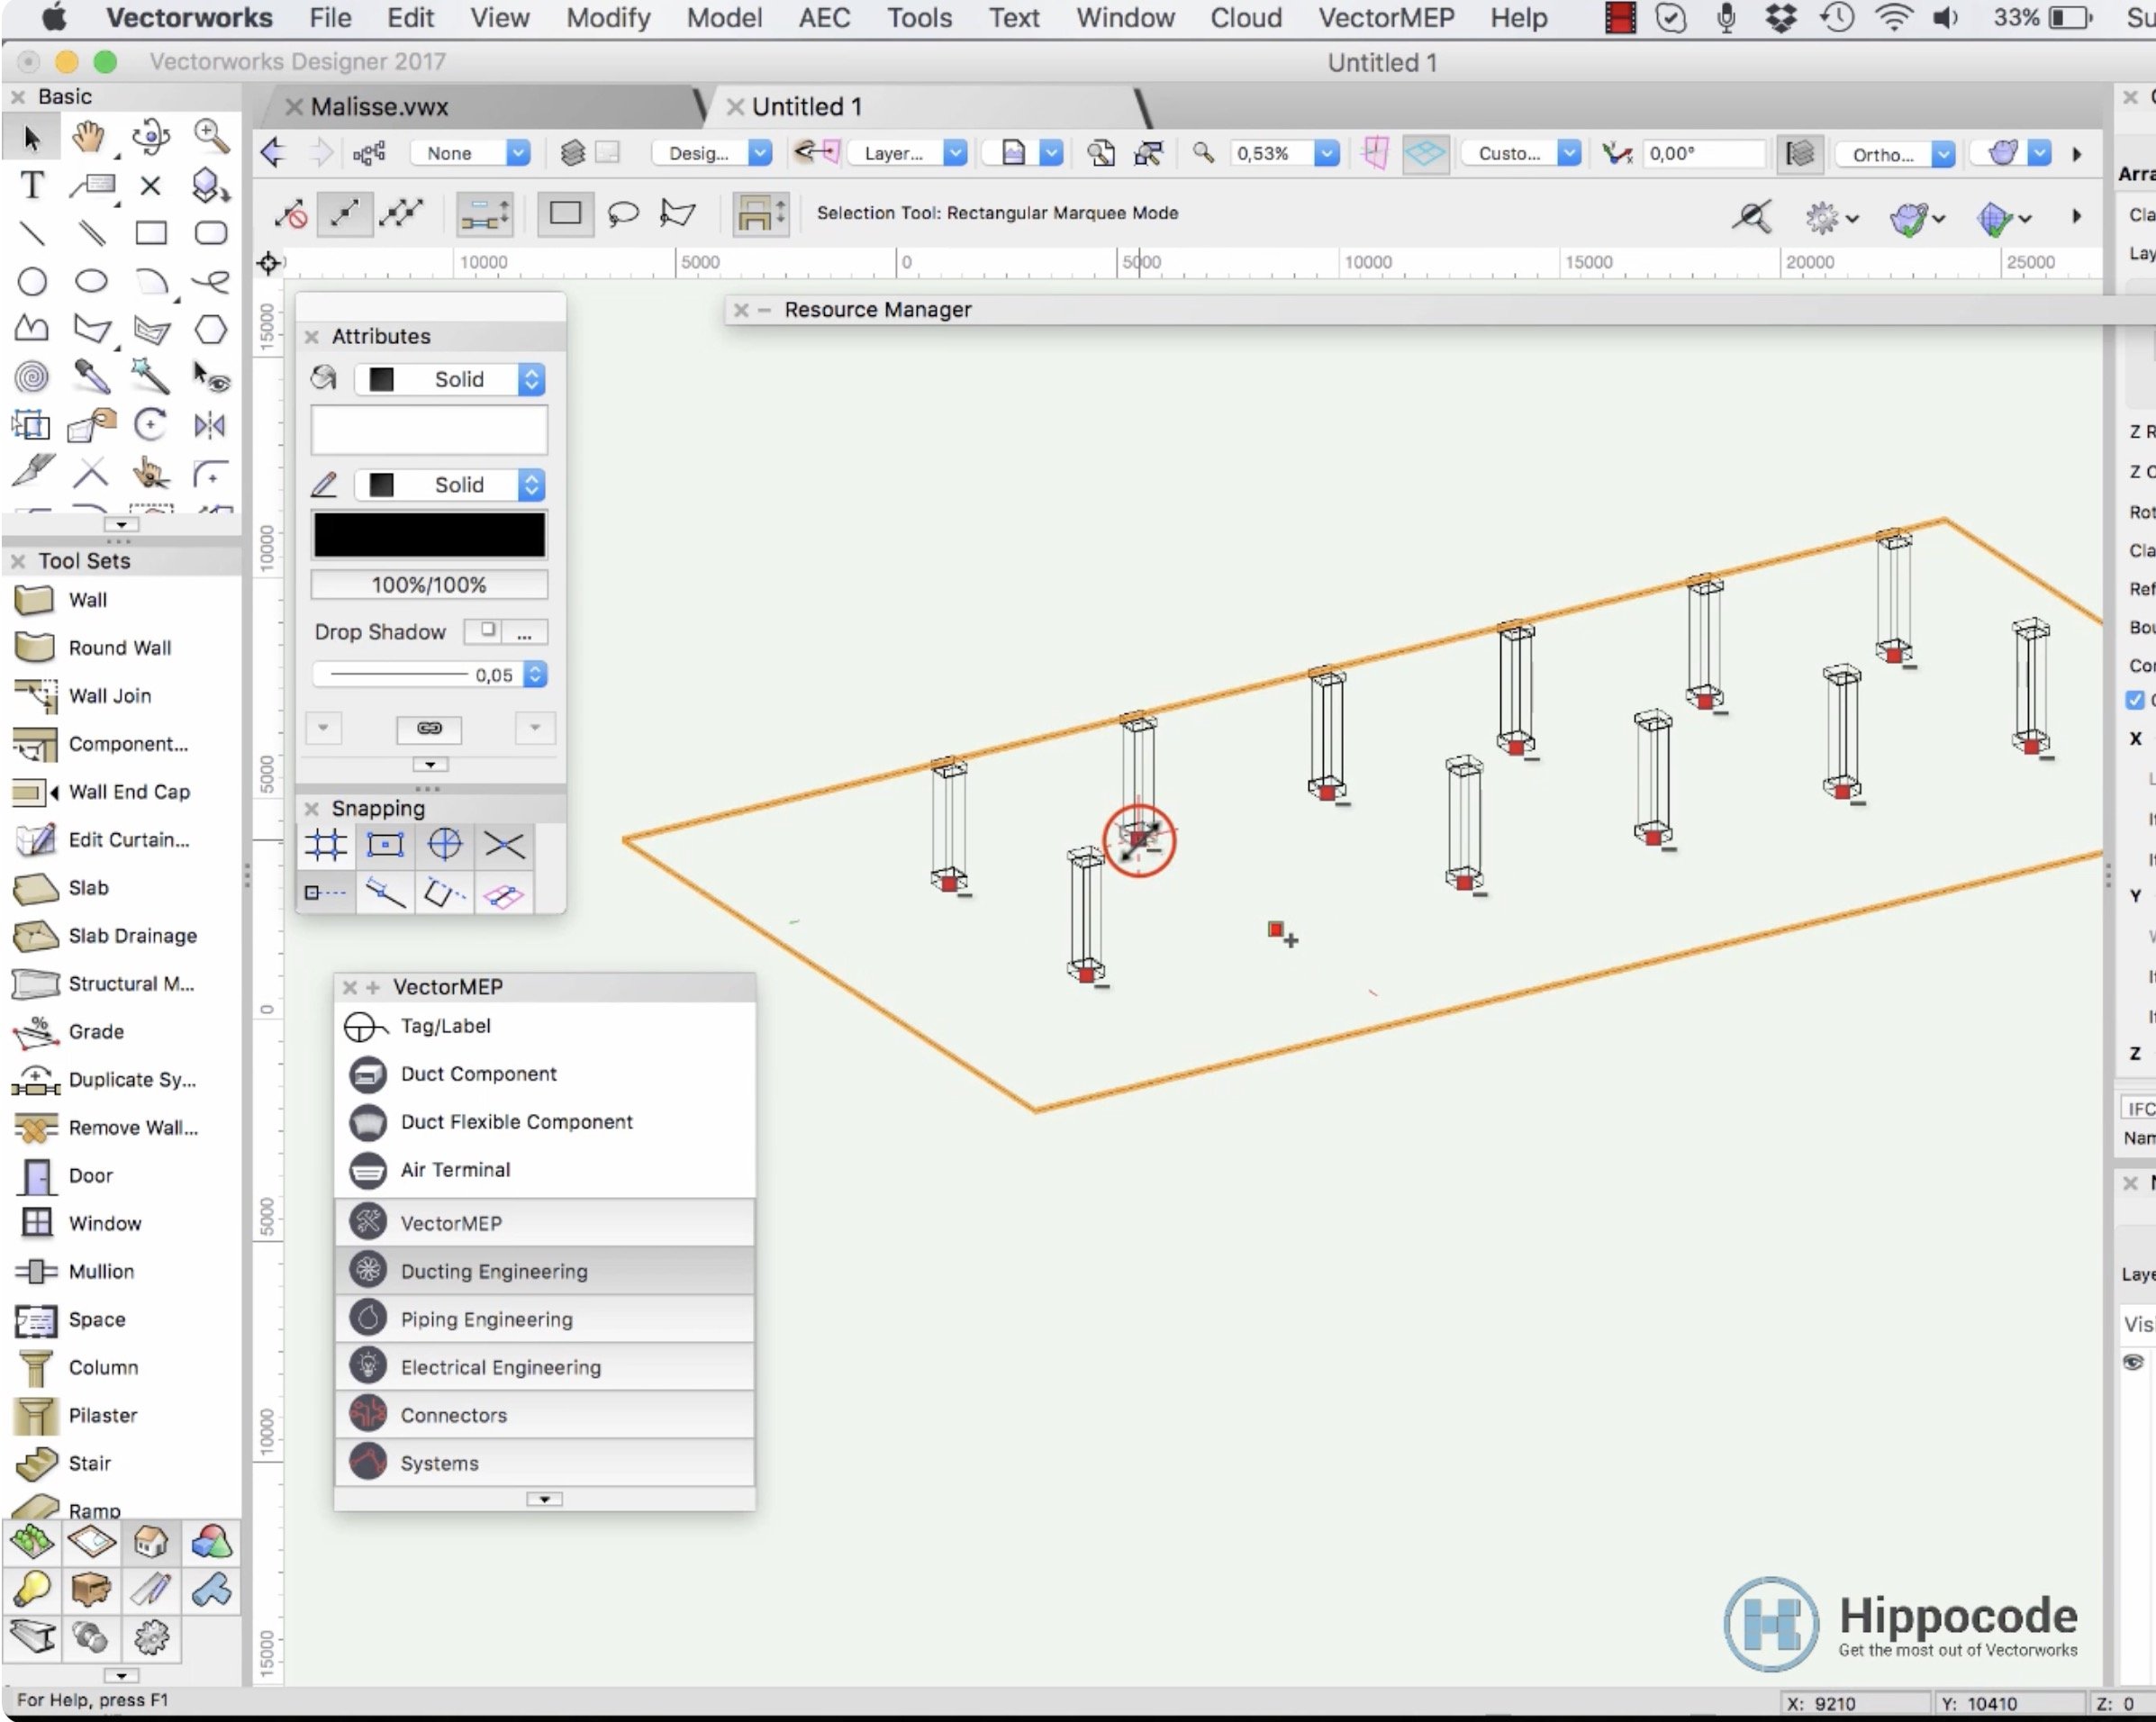Select the Pan hand tool
The width and height of the screenshot is (2156, 1722).
click(90, 137)
